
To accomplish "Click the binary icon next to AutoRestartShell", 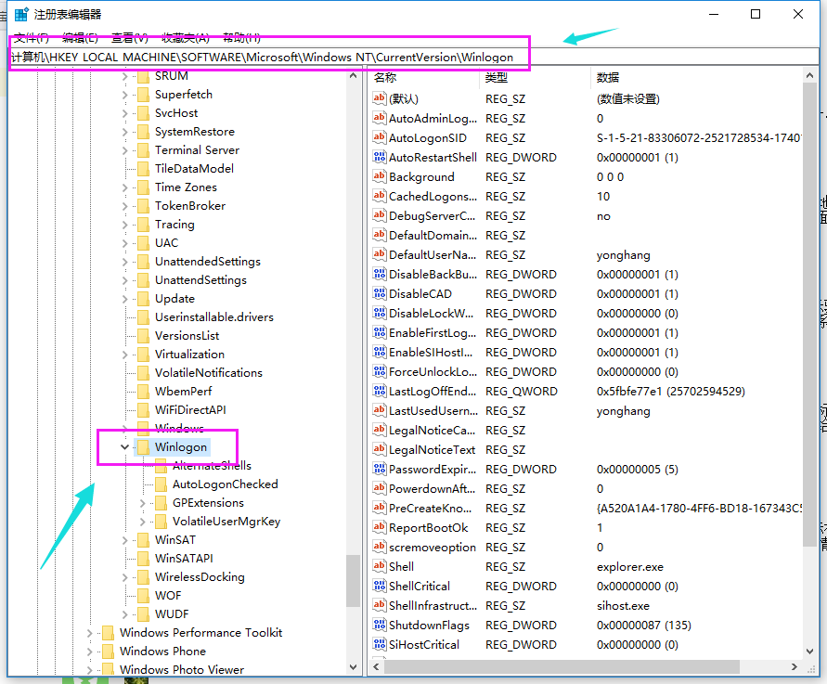I will point(379,157).
